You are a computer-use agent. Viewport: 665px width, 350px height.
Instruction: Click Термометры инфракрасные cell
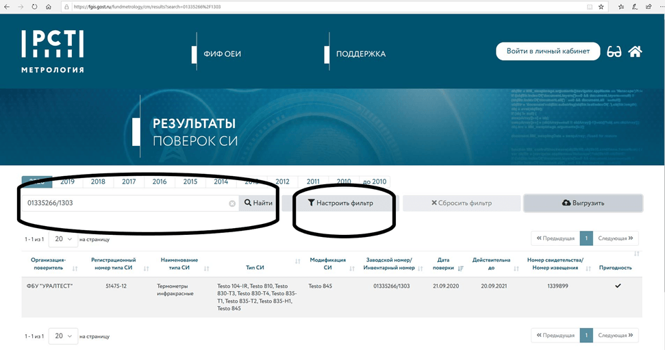coord(175,290)
